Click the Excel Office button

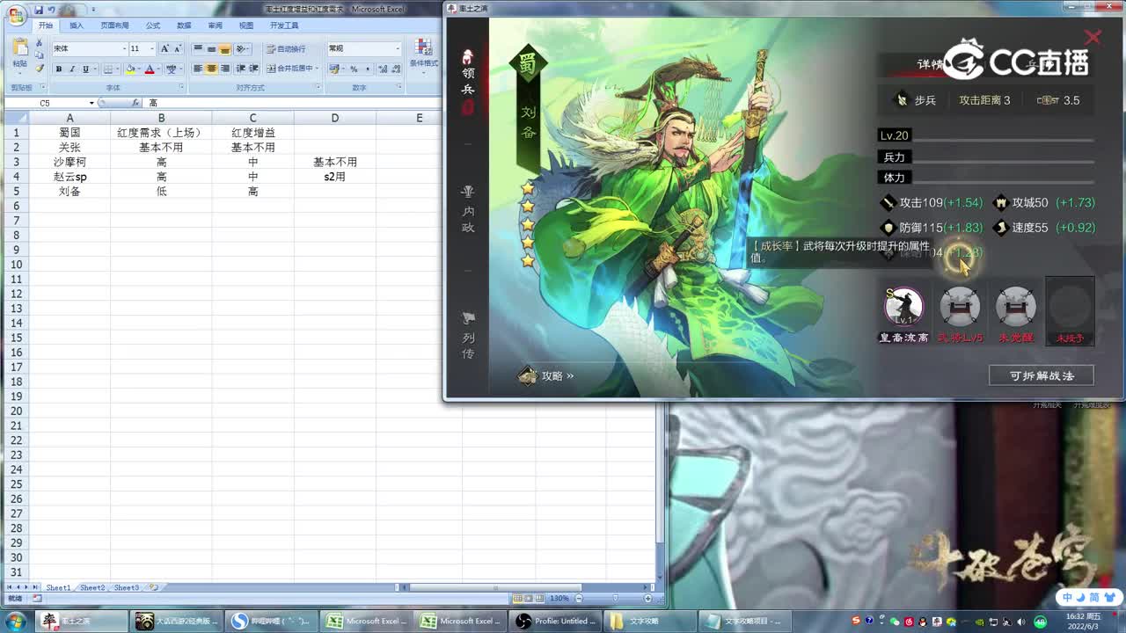pyautogui.click(x=15, y=16)
